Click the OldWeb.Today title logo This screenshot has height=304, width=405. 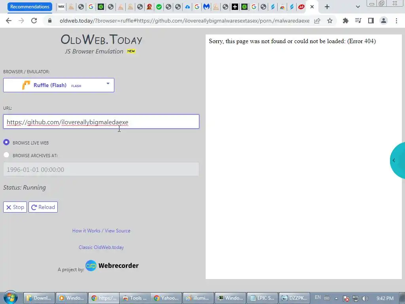pos(101,40)
